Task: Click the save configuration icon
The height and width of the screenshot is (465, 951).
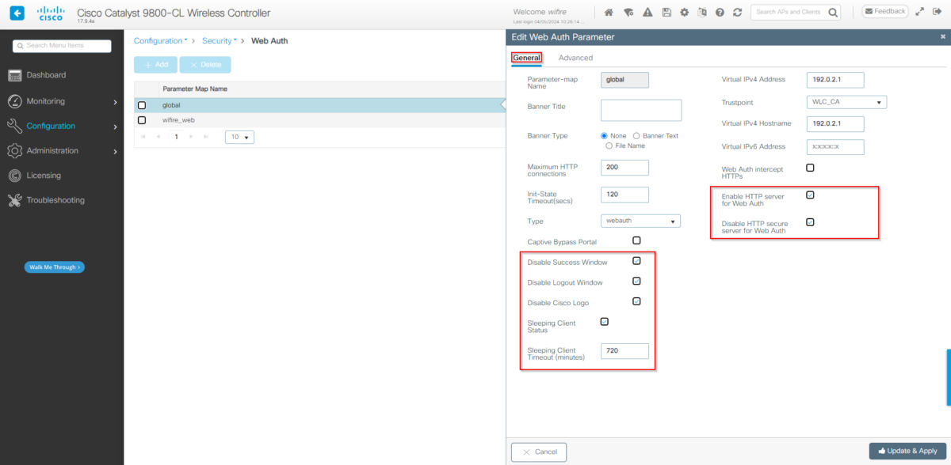Action: (x=668, y=12)
